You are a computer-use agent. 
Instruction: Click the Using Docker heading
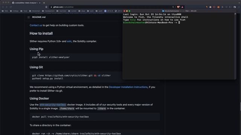39,98
